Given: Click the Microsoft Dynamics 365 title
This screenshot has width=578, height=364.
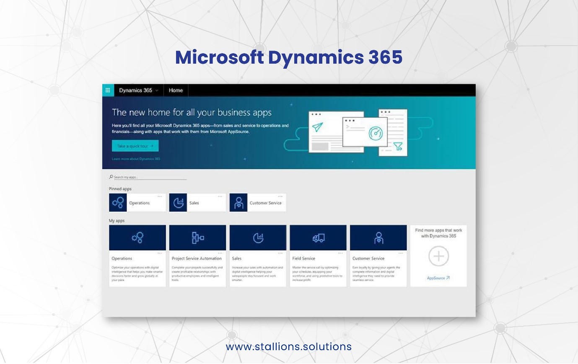Looking at the screenshot, I should click(289, 57).
